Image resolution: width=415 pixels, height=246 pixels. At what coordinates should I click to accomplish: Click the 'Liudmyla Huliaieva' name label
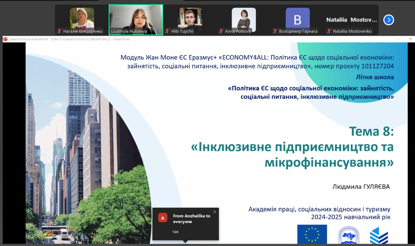coord(129,31)
